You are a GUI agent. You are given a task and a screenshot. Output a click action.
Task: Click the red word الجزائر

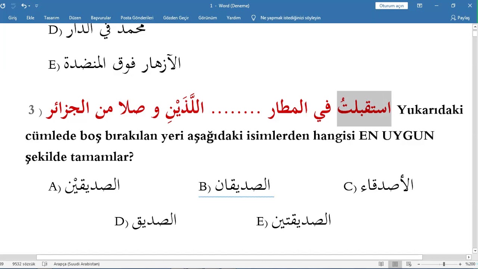pyautogui.click(x=68, y=109)
